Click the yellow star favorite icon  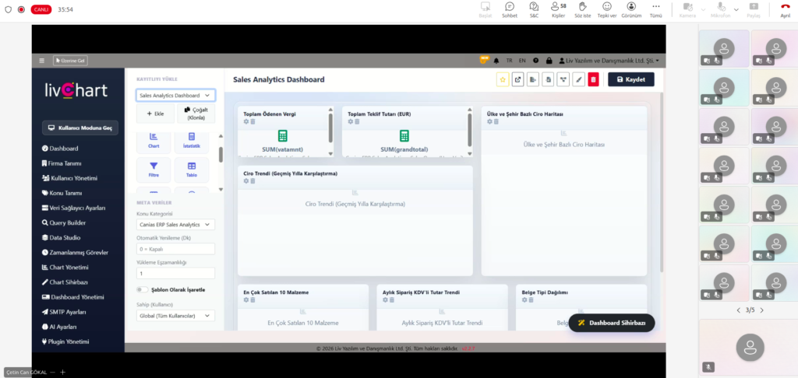[x=503, y=79]
